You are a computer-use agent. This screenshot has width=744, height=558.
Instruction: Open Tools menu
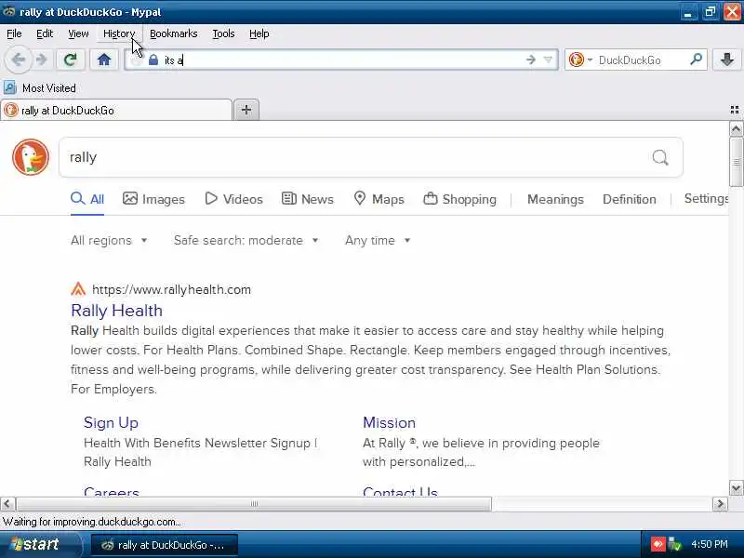pos(223,33)
